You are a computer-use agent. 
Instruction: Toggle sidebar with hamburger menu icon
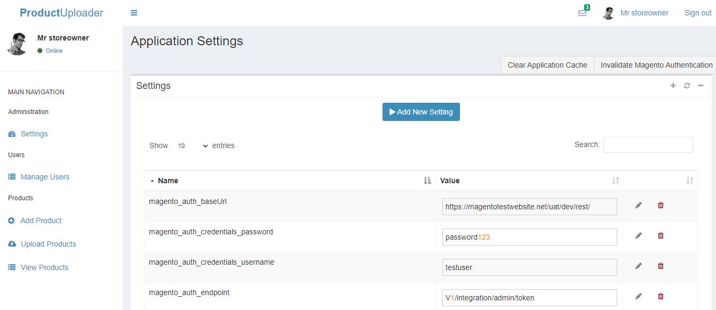[134, 13]
